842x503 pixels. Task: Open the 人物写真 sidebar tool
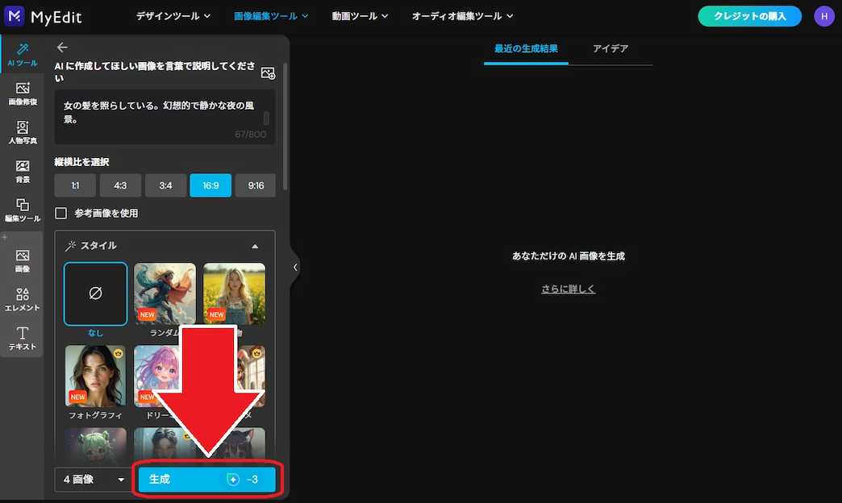(22, 132)
